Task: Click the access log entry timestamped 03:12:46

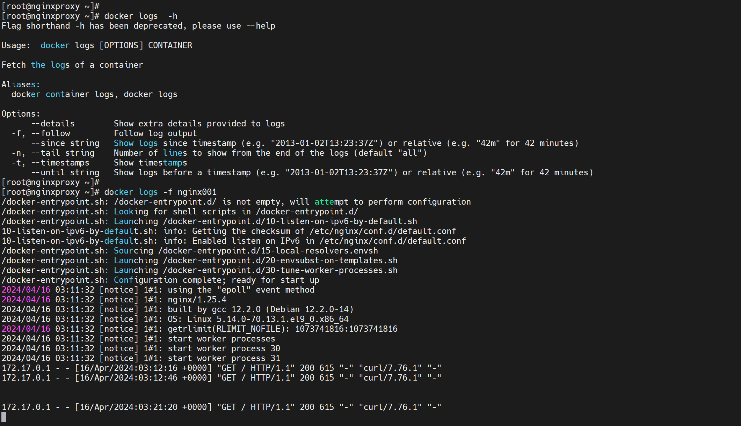Action: coord(221,378)
